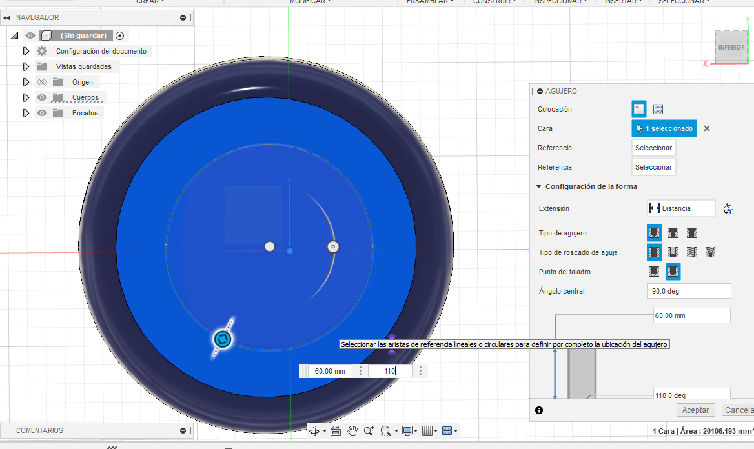This screenshot has height=449, width=754.
Task: Click the Look At camera icon
Action: [x=336, y=431]
